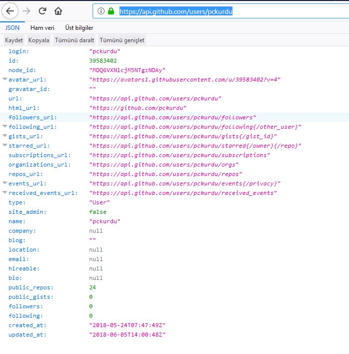Select the id value 39583402
The image size is (349, 354).
point(103,61)
